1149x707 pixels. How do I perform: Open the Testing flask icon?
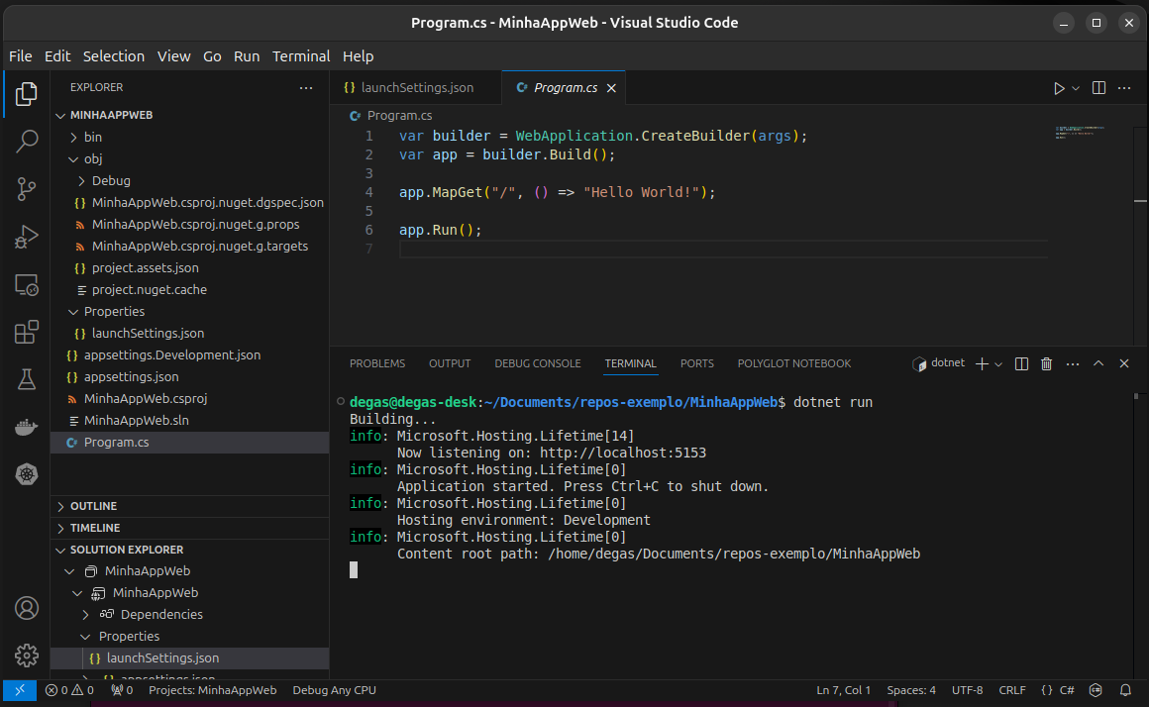click(27, 379)
